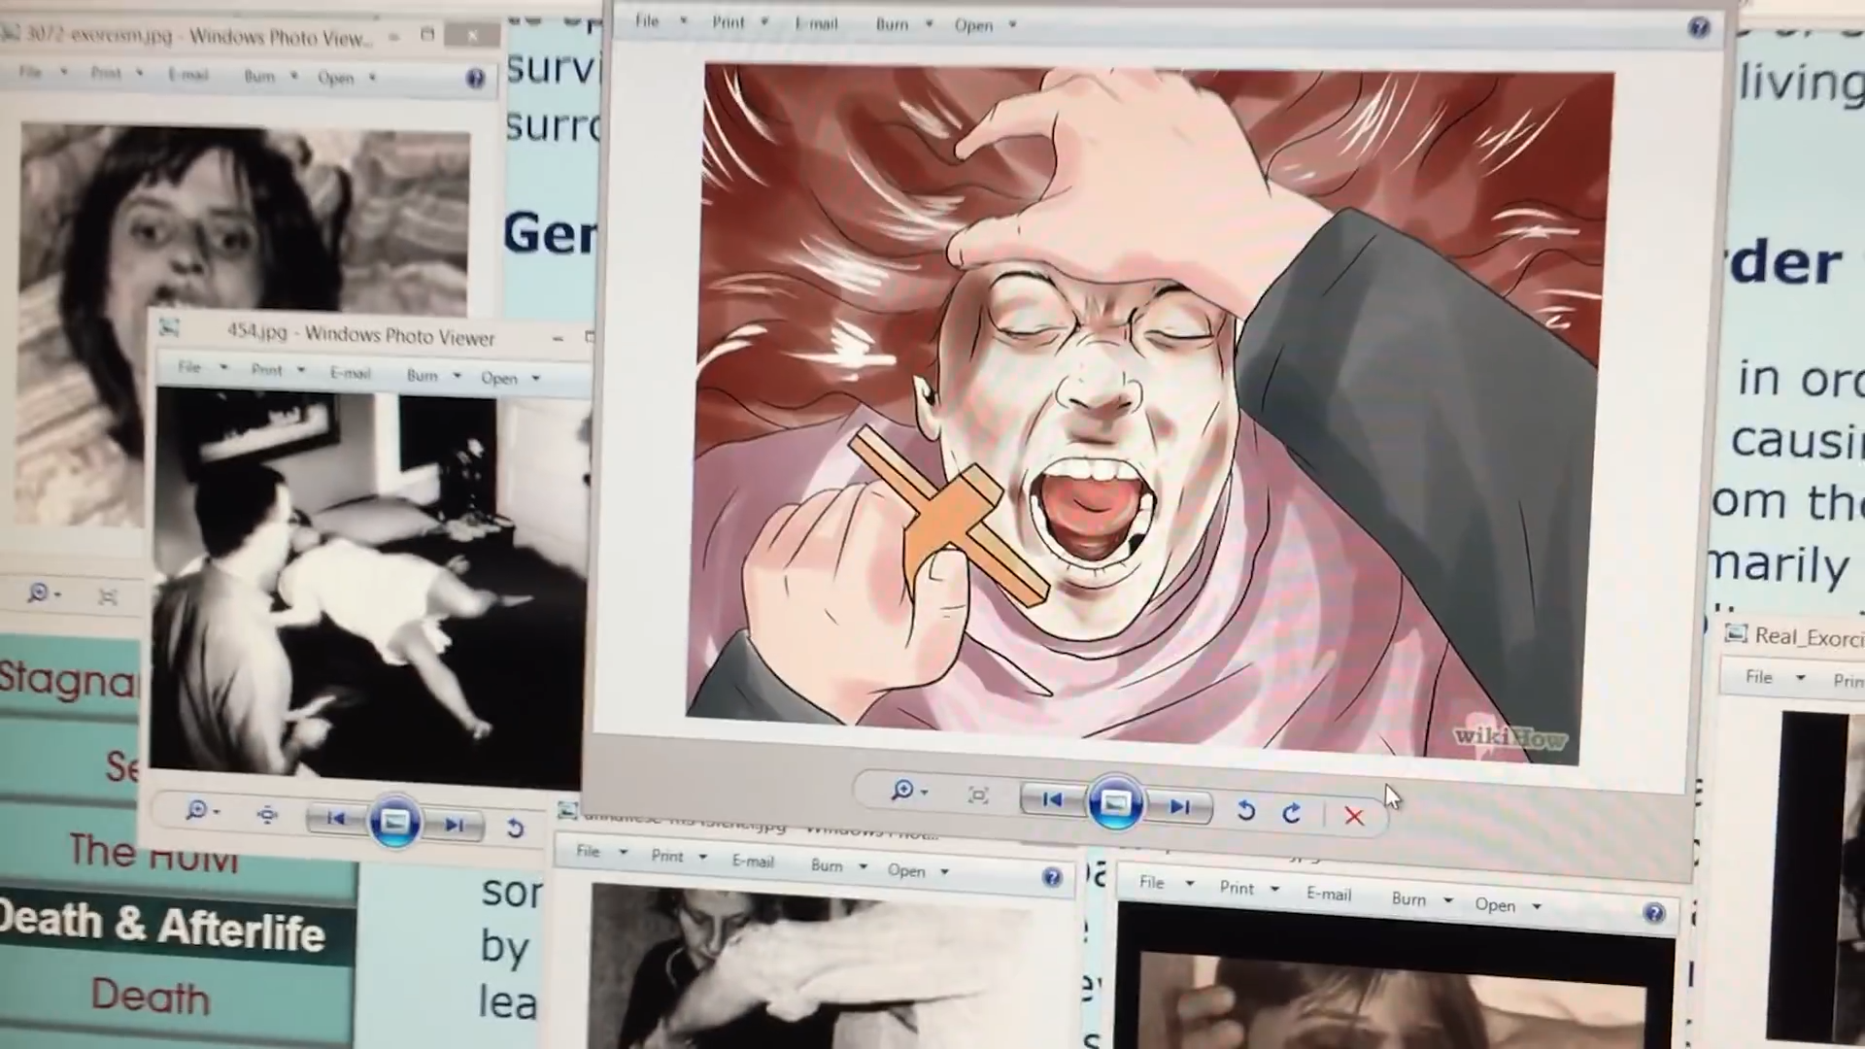Open zoom control in the 454.jpg viewer
The height and width of the screenshot is (1049, 1865).
[202, 810]
